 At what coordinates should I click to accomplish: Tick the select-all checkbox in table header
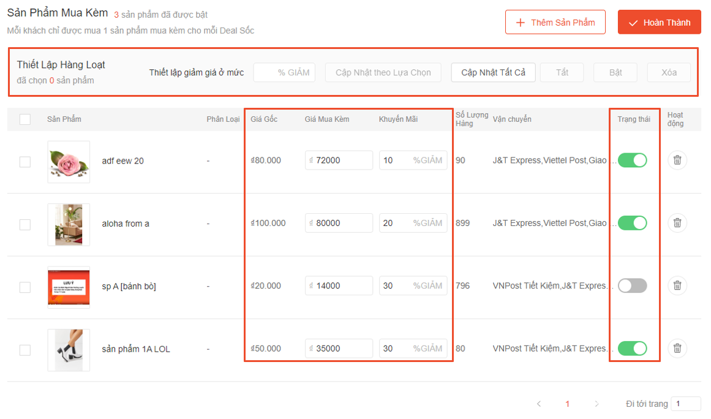click(x=25, y=119)
